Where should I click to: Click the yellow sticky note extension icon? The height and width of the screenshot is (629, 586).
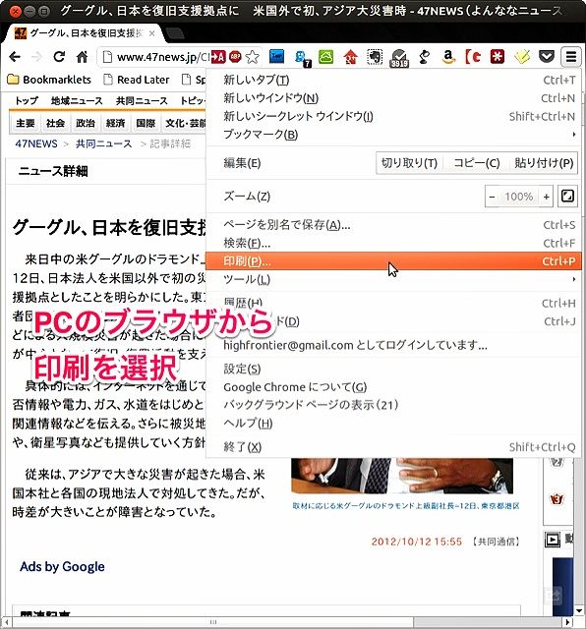pos(522,57)
